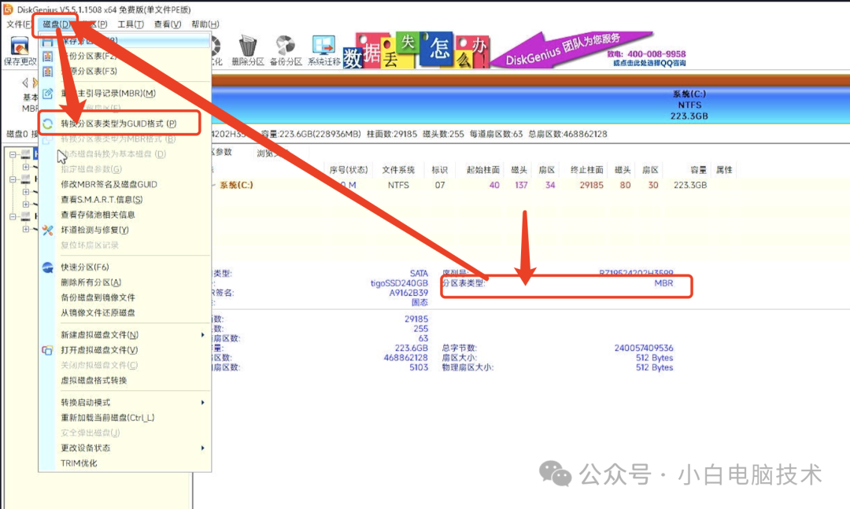Click the 重建主引导记录(MBR) edit icon

(x=48, y=94)
